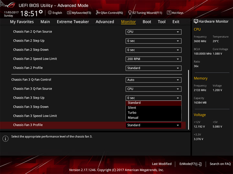Switch to My Favorites tab
This screenshot has width=233, height=174.
(22, 22)
